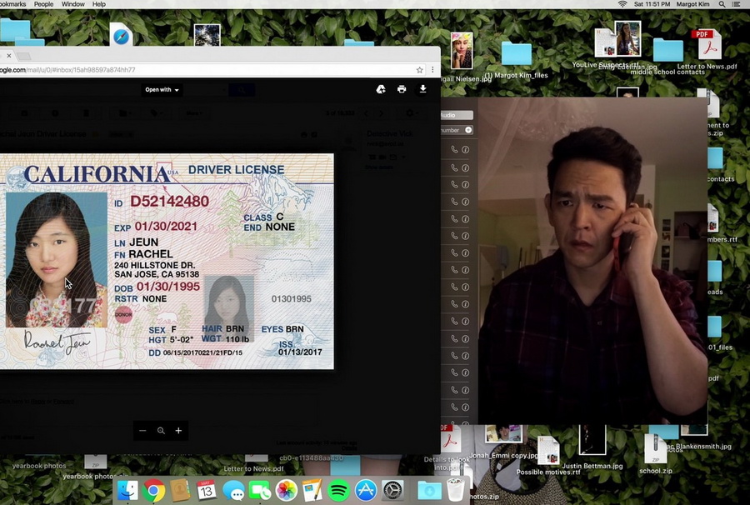
Task: Open FaceTime from the dock
Action: [259, 490]
